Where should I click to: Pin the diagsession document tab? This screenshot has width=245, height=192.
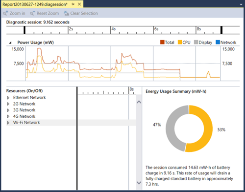[73, 4]
